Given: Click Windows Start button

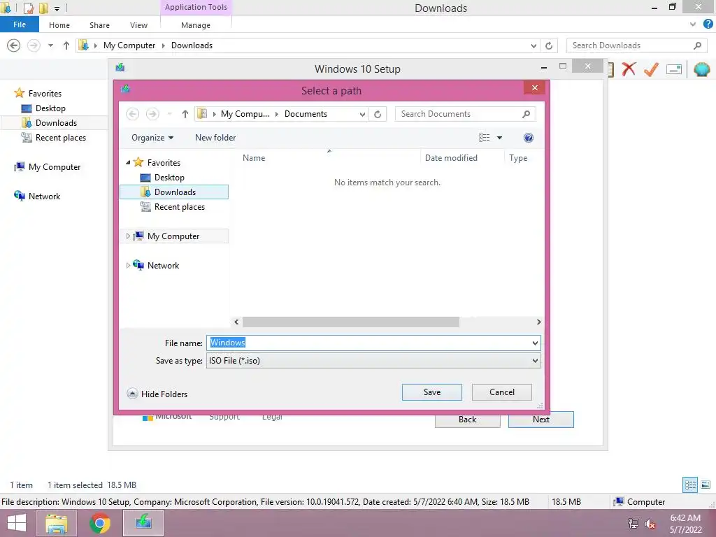Looking at the screenshot, I should click(17, 523).
